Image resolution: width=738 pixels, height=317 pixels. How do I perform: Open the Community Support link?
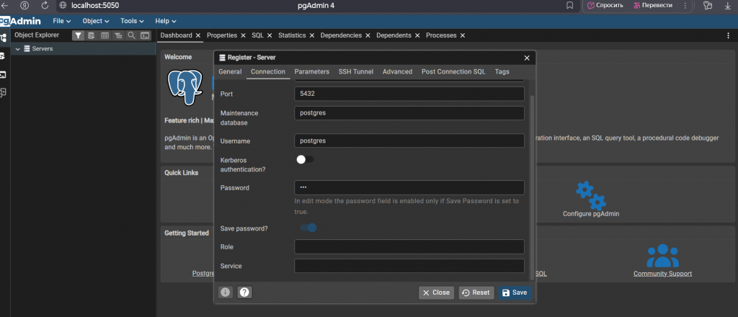pyautogui.click(x=662, y=274)
